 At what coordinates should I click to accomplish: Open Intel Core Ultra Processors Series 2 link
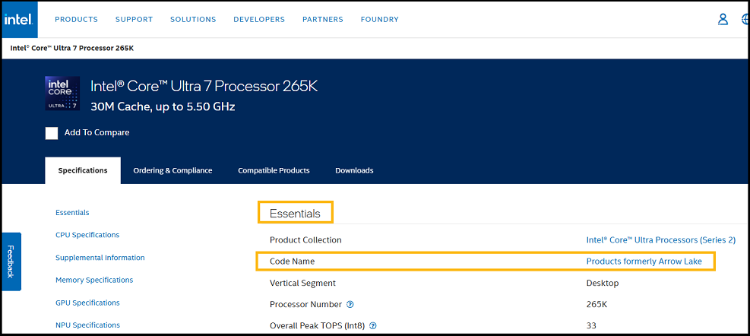(x=660, y=240)
